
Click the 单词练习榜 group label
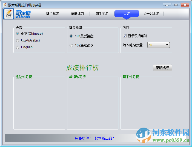click(78, 77)
